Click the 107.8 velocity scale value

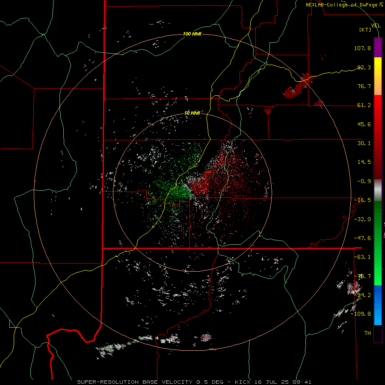(x=362, y=48)
